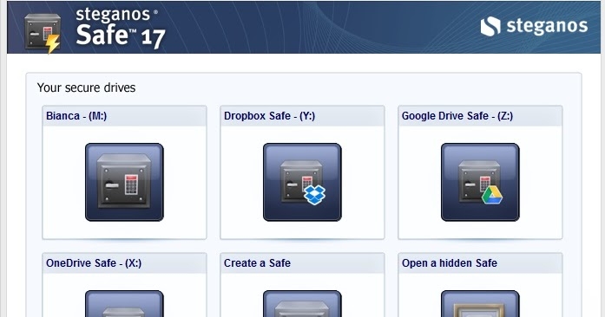Click the "Create a Safe" label
The width and height of the screenshot is (605, 317).
[x=257, y=263]
